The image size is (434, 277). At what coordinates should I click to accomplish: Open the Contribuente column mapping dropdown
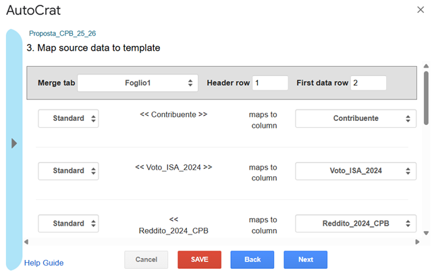coord(356,118)
